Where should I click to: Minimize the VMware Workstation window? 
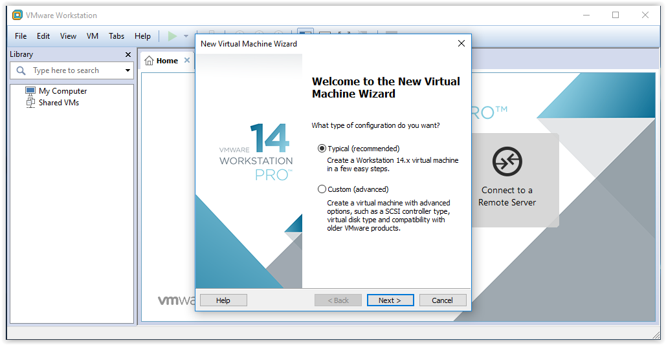(586, 16)
